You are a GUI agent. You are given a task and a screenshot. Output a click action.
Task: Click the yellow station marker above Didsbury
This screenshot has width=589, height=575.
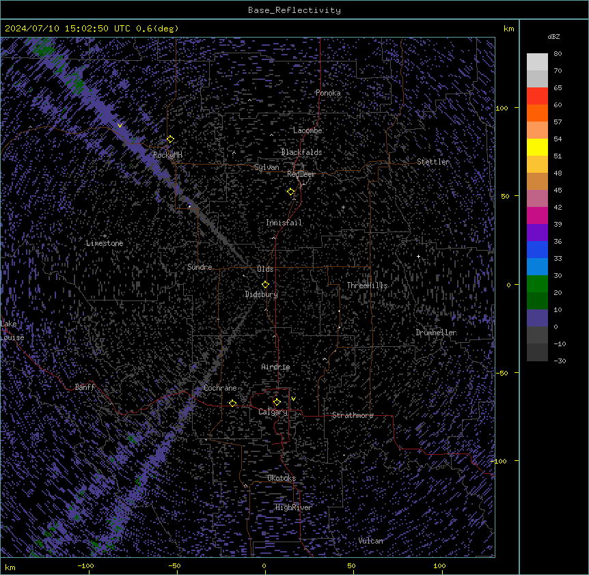[266, 285]
